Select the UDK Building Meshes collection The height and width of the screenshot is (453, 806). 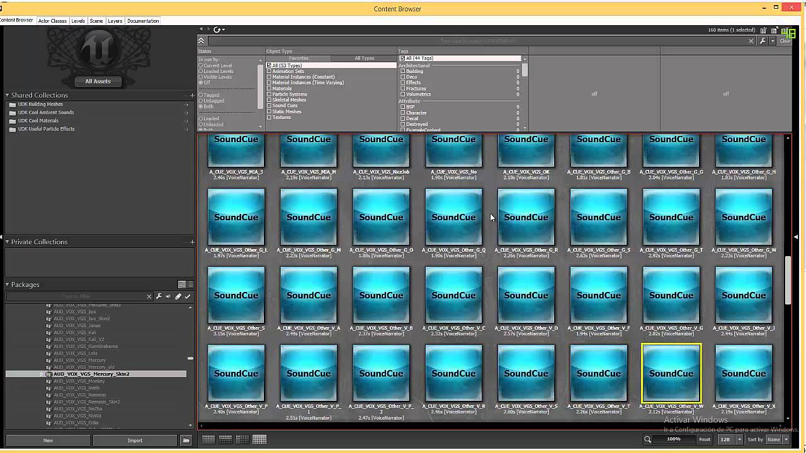tap(40, 104)
